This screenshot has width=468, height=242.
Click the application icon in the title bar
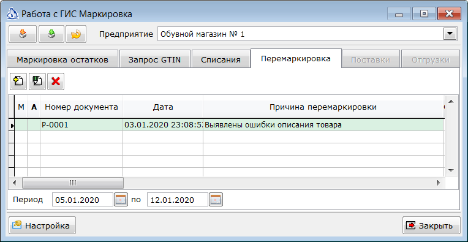pyautogui.click(x=12, y=13)
